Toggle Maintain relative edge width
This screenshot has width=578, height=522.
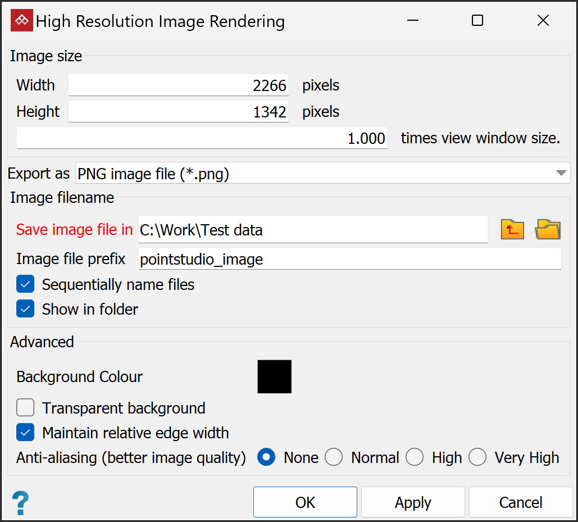click(26, 433)
